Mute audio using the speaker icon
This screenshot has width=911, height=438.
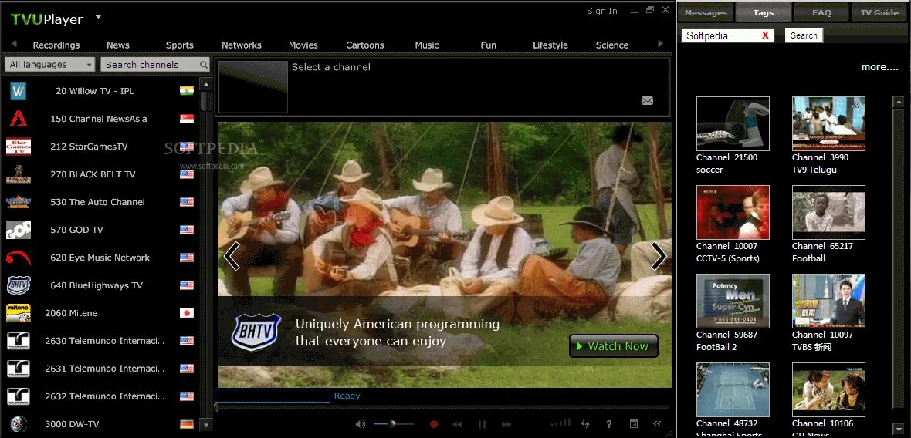[x=361, y=424]
